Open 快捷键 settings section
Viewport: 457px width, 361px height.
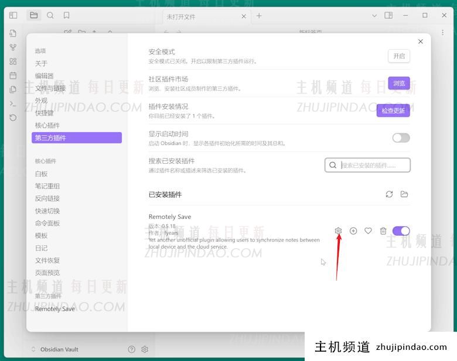click(x=77, y=113)
